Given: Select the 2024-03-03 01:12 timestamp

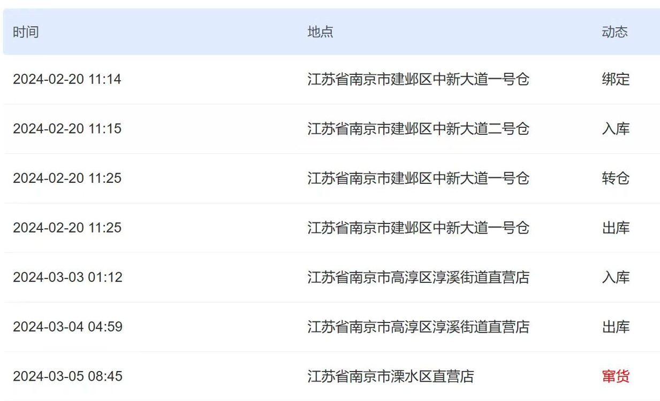Looking at the screenshot, I should tap(67, 277).
